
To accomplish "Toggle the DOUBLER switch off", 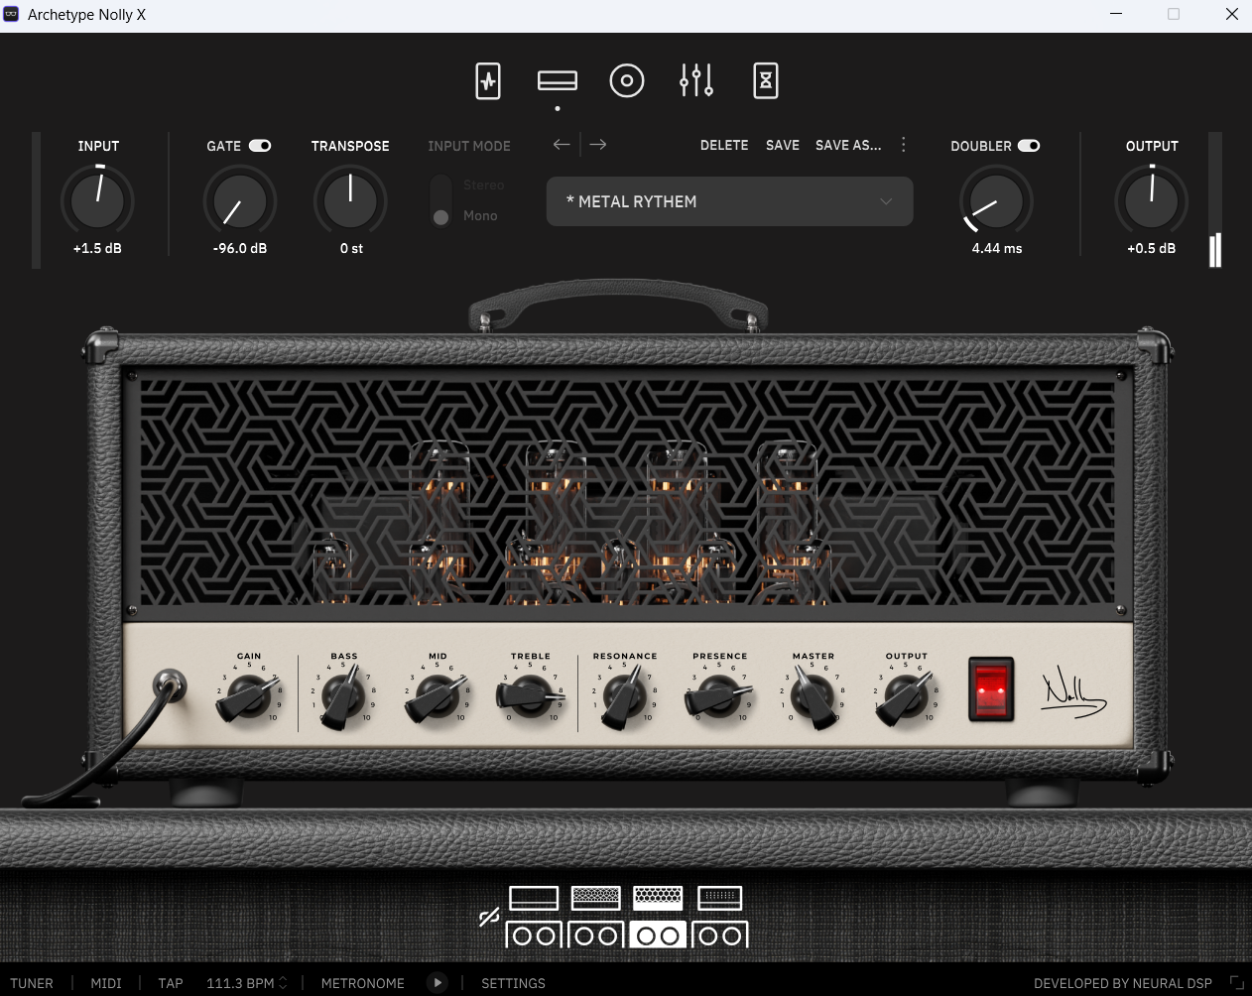I will [1029, 146].
